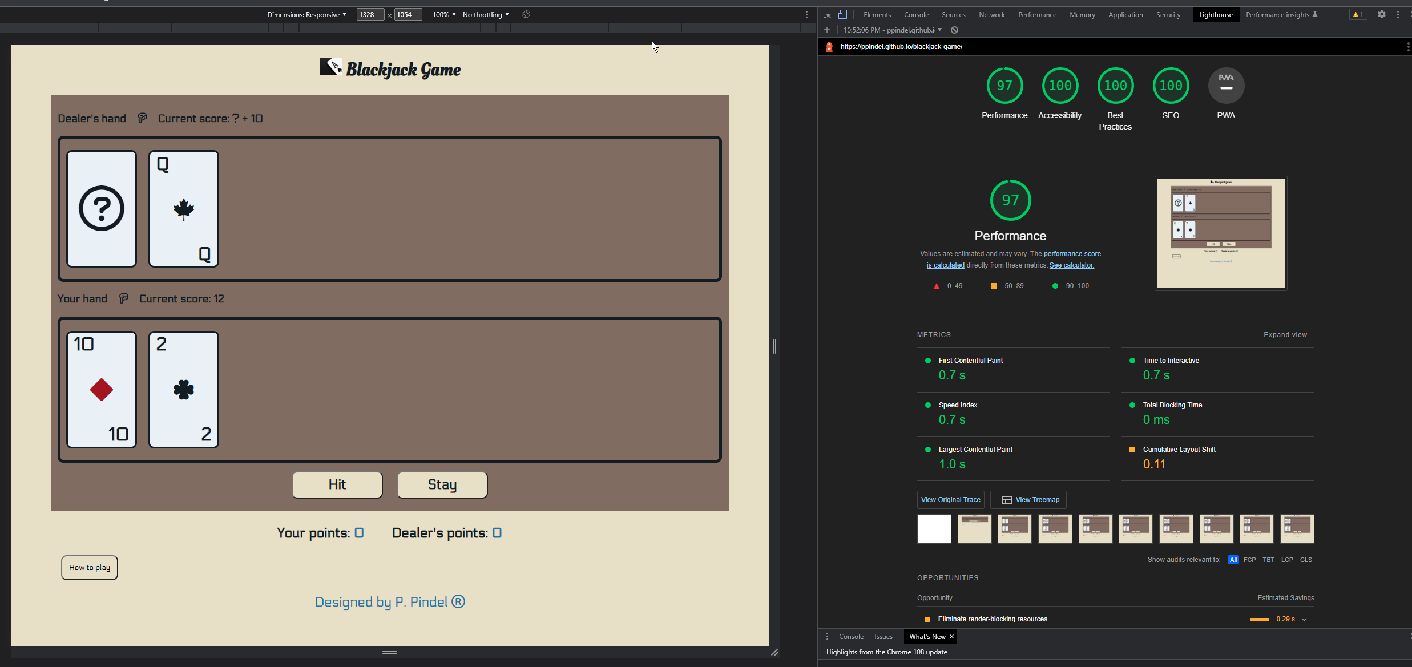1412x667 pixels.
Task: Click the Lighthouse icon beside the report URL
Action: pyautogui.click(x=829, y=47)
